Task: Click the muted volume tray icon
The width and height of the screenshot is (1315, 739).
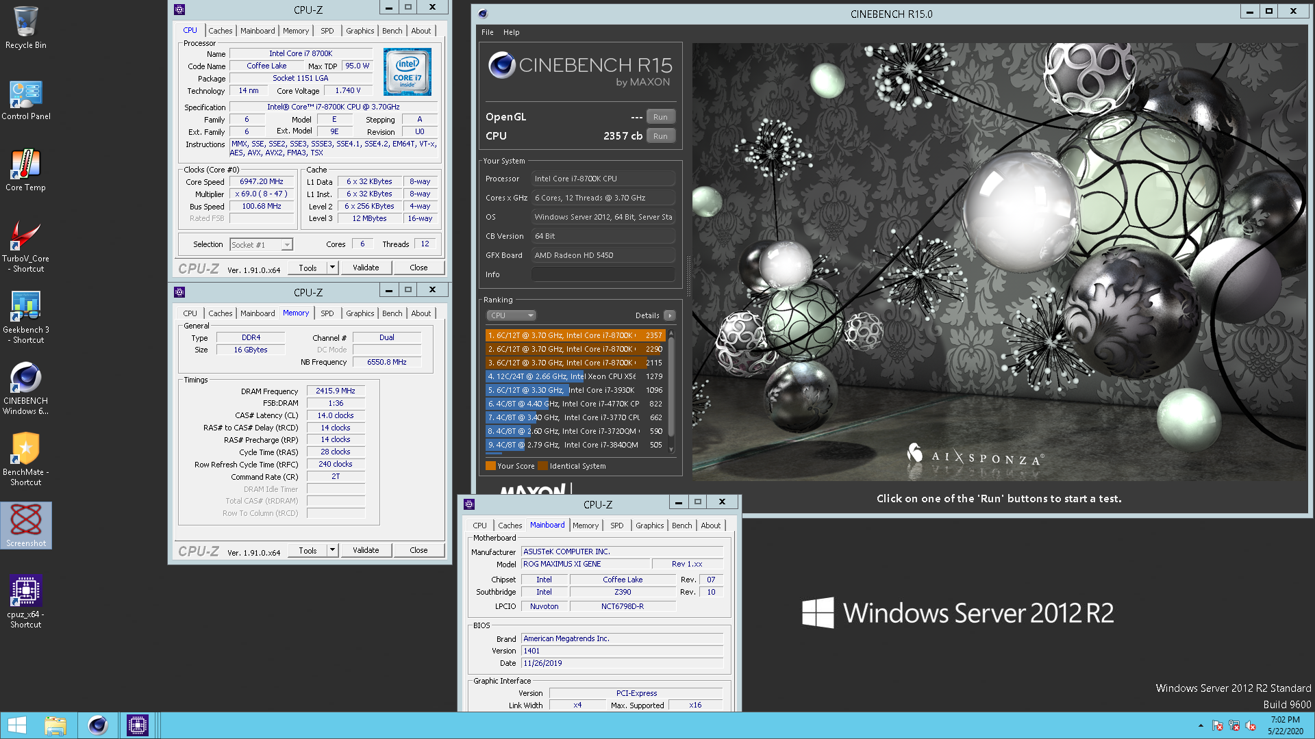Action: (1251, 725)
